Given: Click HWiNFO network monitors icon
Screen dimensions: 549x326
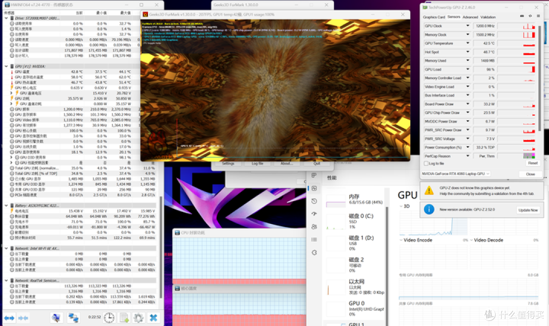Looking at the screenshot, I should coord(73,317).
